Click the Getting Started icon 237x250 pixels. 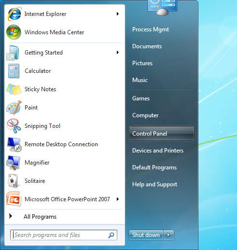click(x=13, y=53)
